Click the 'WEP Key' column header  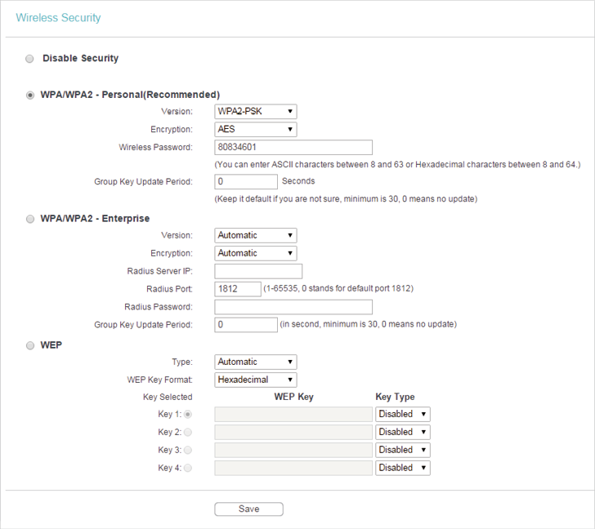293,397
